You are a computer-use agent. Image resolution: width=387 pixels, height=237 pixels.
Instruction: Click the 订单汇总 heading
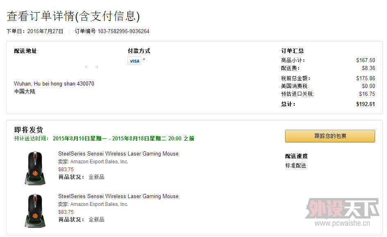[292, 51]
